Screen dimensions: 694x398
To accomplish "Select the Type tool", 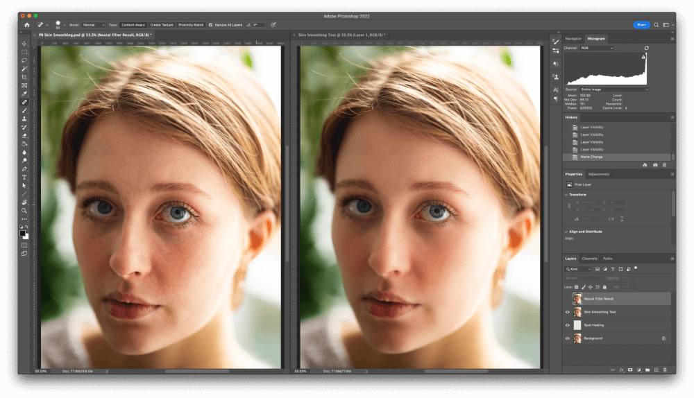I will 24,178.
